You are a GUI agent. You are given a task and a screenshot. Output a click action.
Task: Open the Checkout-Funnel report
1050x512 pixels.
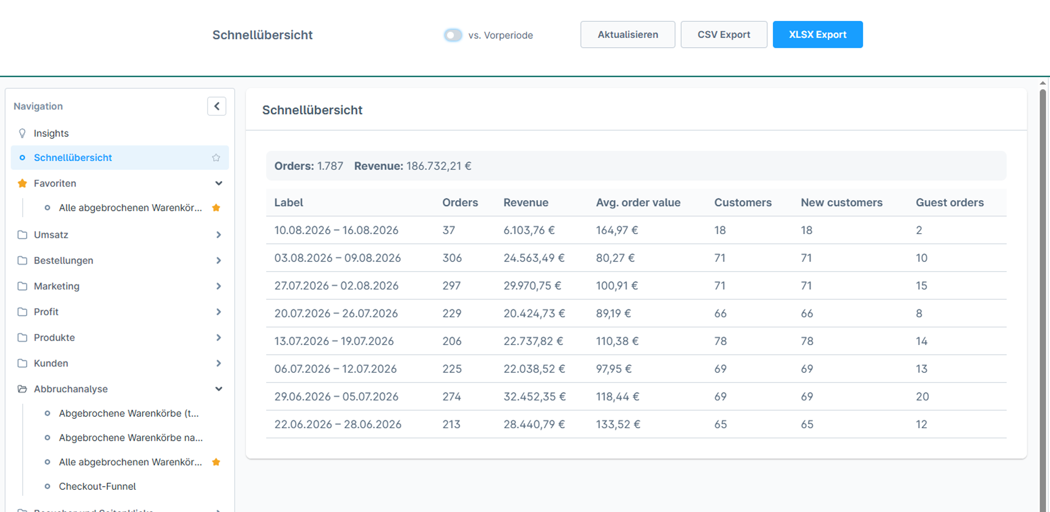click(97, 486)
